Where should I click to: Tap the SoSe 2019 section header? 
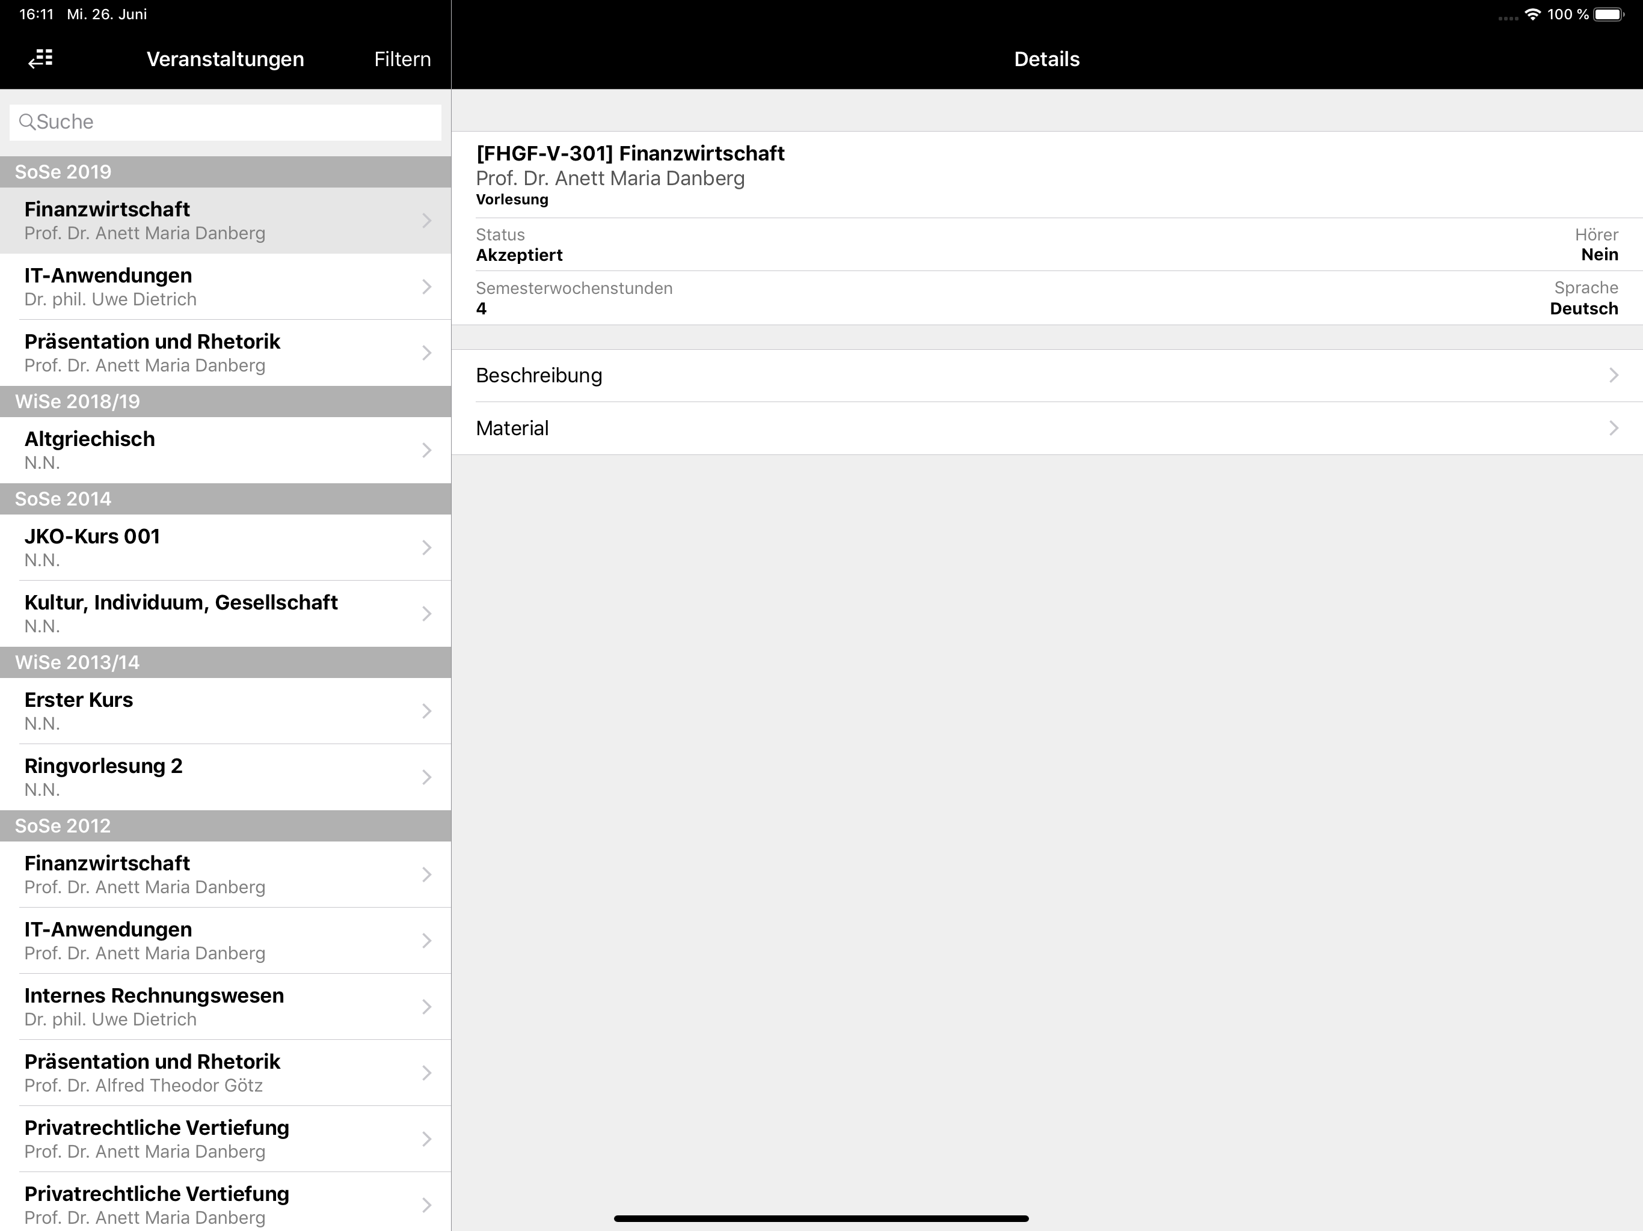point(225,171)
